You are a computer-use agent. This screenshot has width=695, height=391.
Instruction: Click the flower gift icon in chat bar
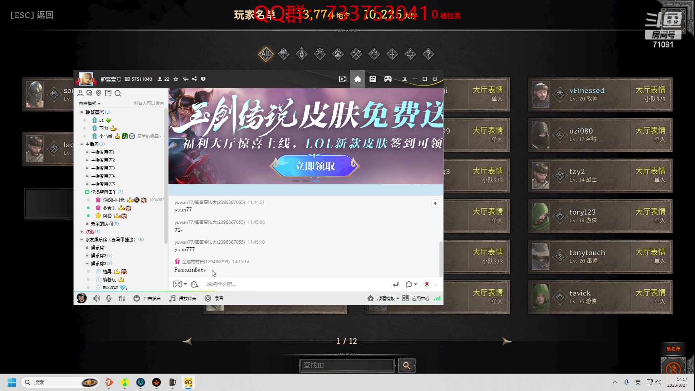coord(427,285)
